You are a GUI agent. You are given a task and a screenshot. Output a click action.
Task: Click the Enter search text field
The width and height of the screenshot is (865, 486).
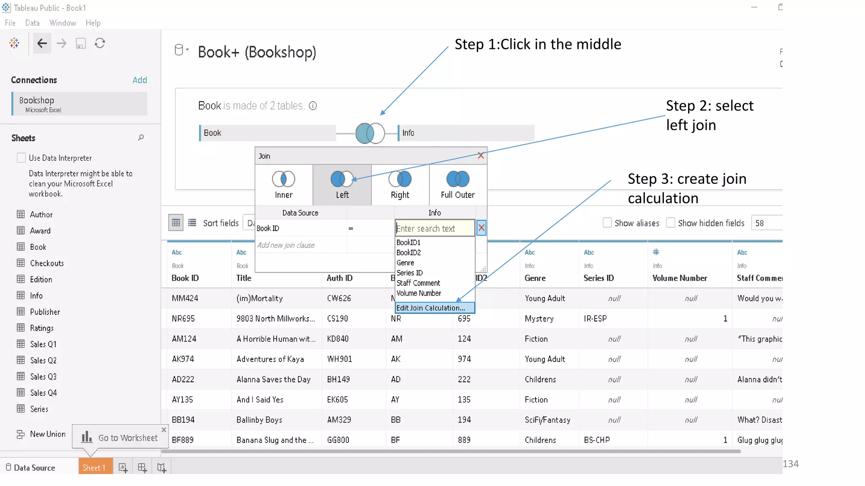point(435,228)
